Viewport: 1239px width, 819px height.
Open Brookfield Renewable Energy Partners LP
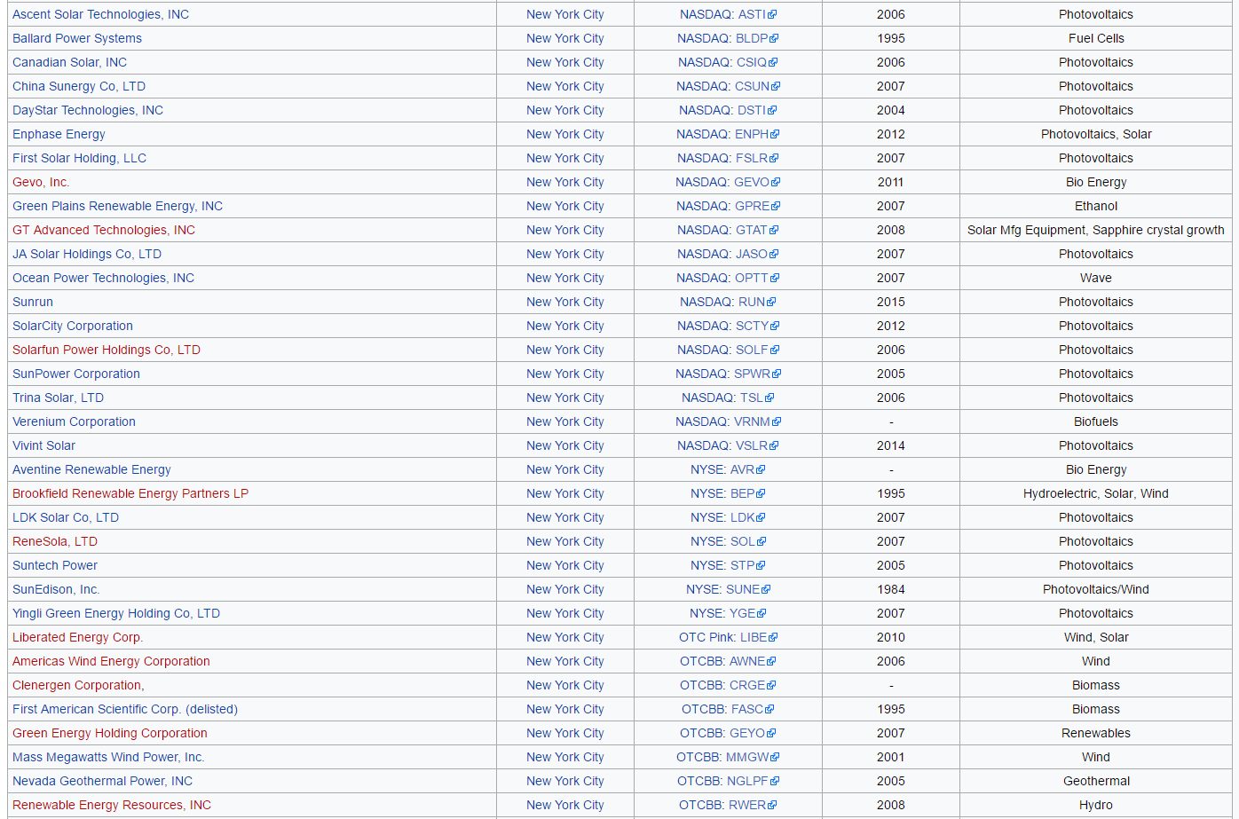(x=130, y=493)
